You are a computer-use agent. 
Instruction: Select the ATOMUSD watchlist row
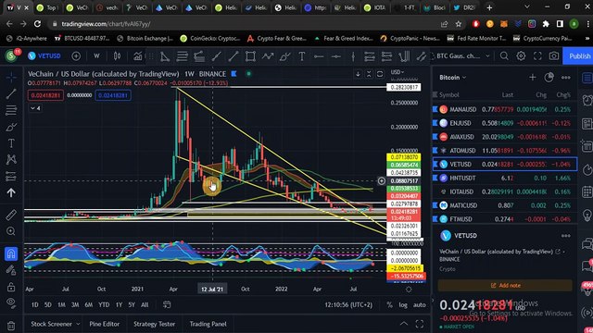pyautogui.click(x=504, y=150)
